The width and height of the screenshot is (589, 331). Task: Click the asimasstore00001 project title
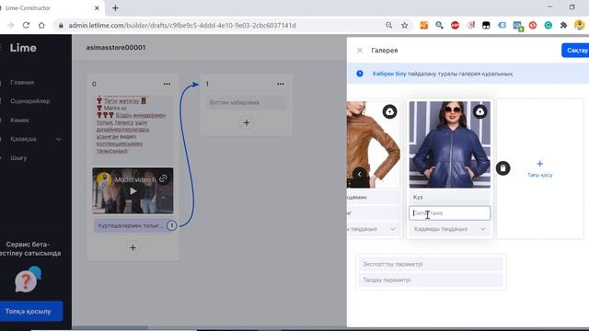116,48
